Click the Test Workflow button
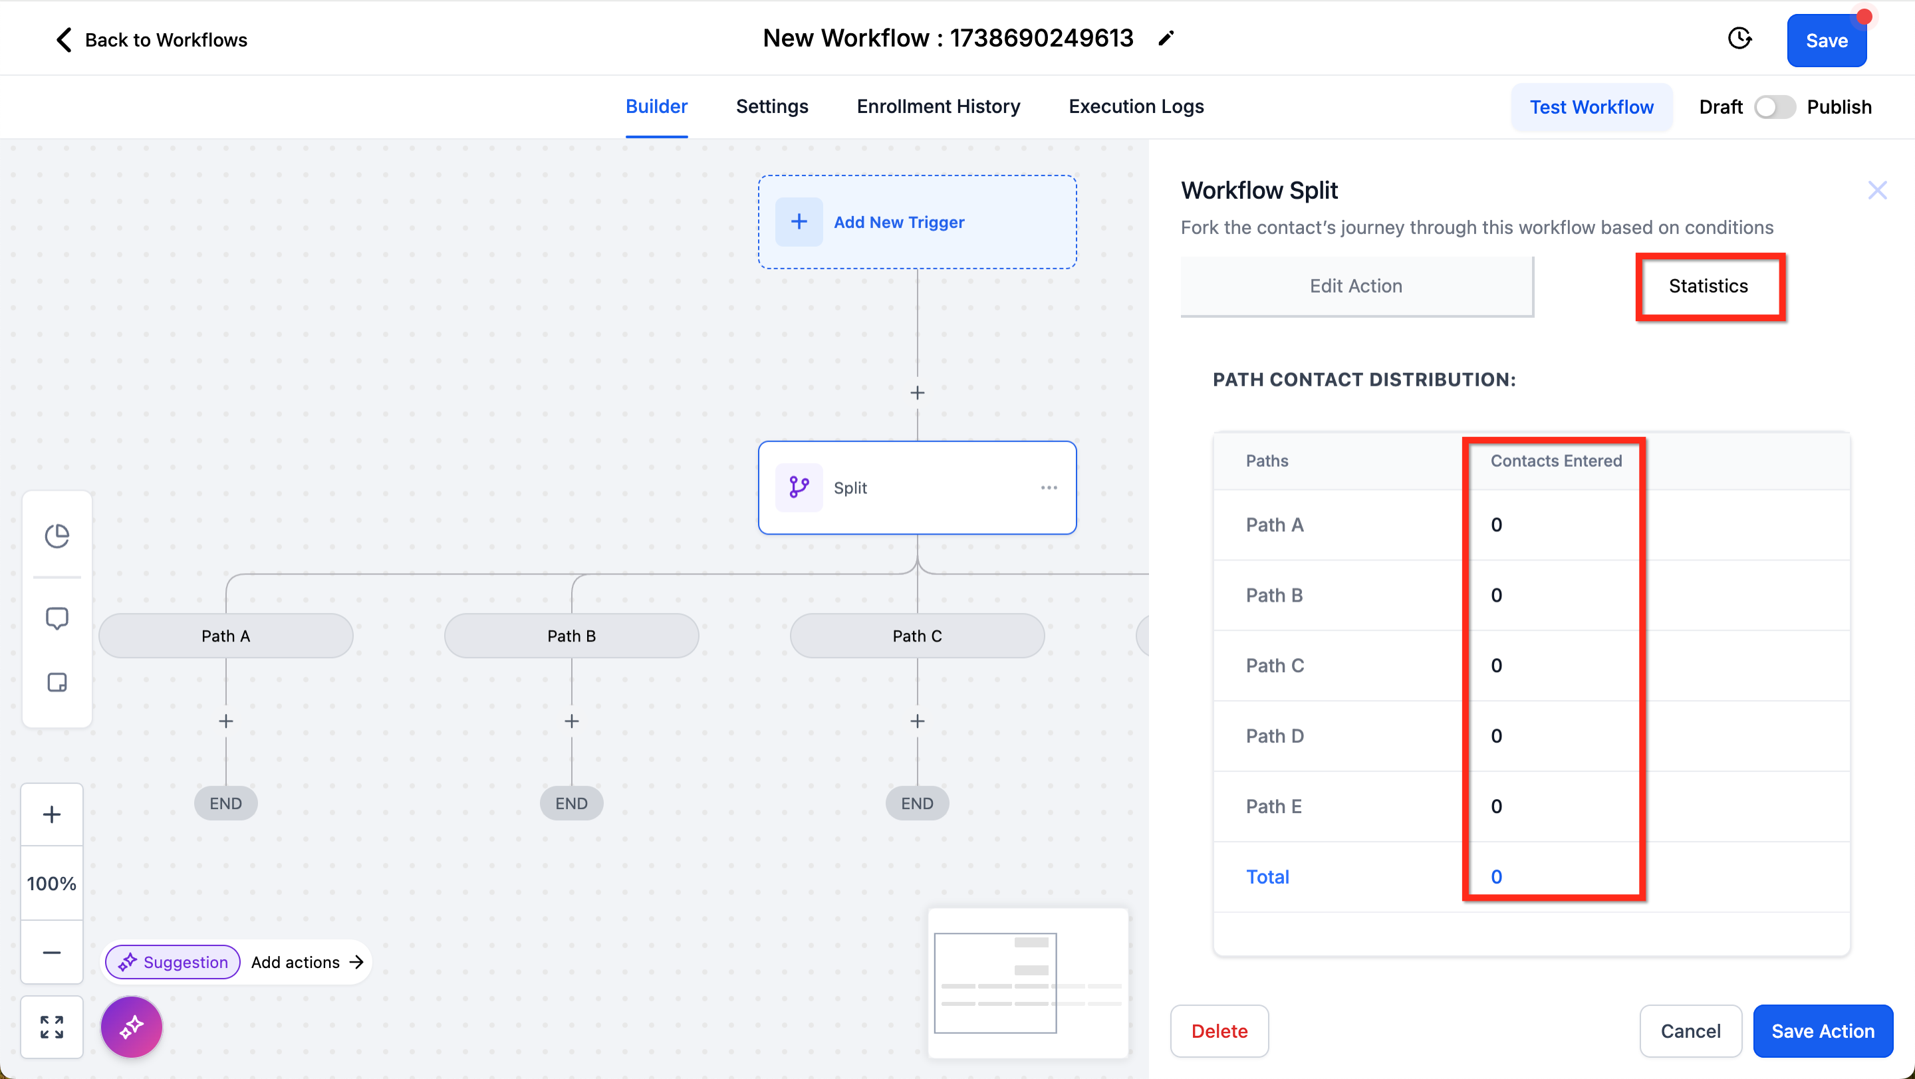 pos(1591,107)
